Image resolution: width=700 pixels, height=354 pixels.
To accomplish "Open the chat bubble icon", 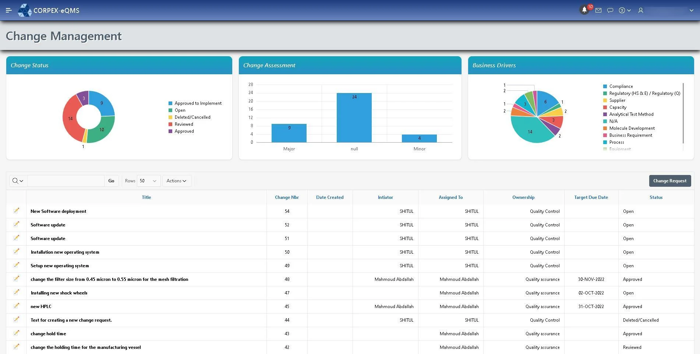I will coord(610,10).
